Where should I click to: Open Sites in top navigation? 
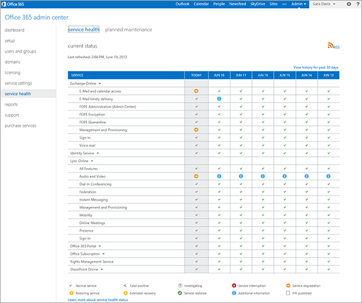click(x=273, y=4)
